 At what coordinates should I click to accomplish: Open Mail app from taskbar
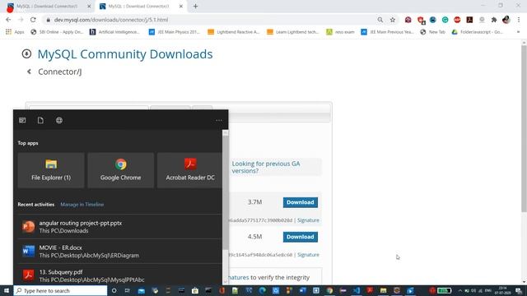click(141, 290)
